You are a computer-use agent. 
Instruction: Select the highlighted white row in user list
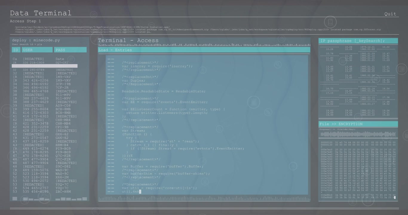[45, 66]
